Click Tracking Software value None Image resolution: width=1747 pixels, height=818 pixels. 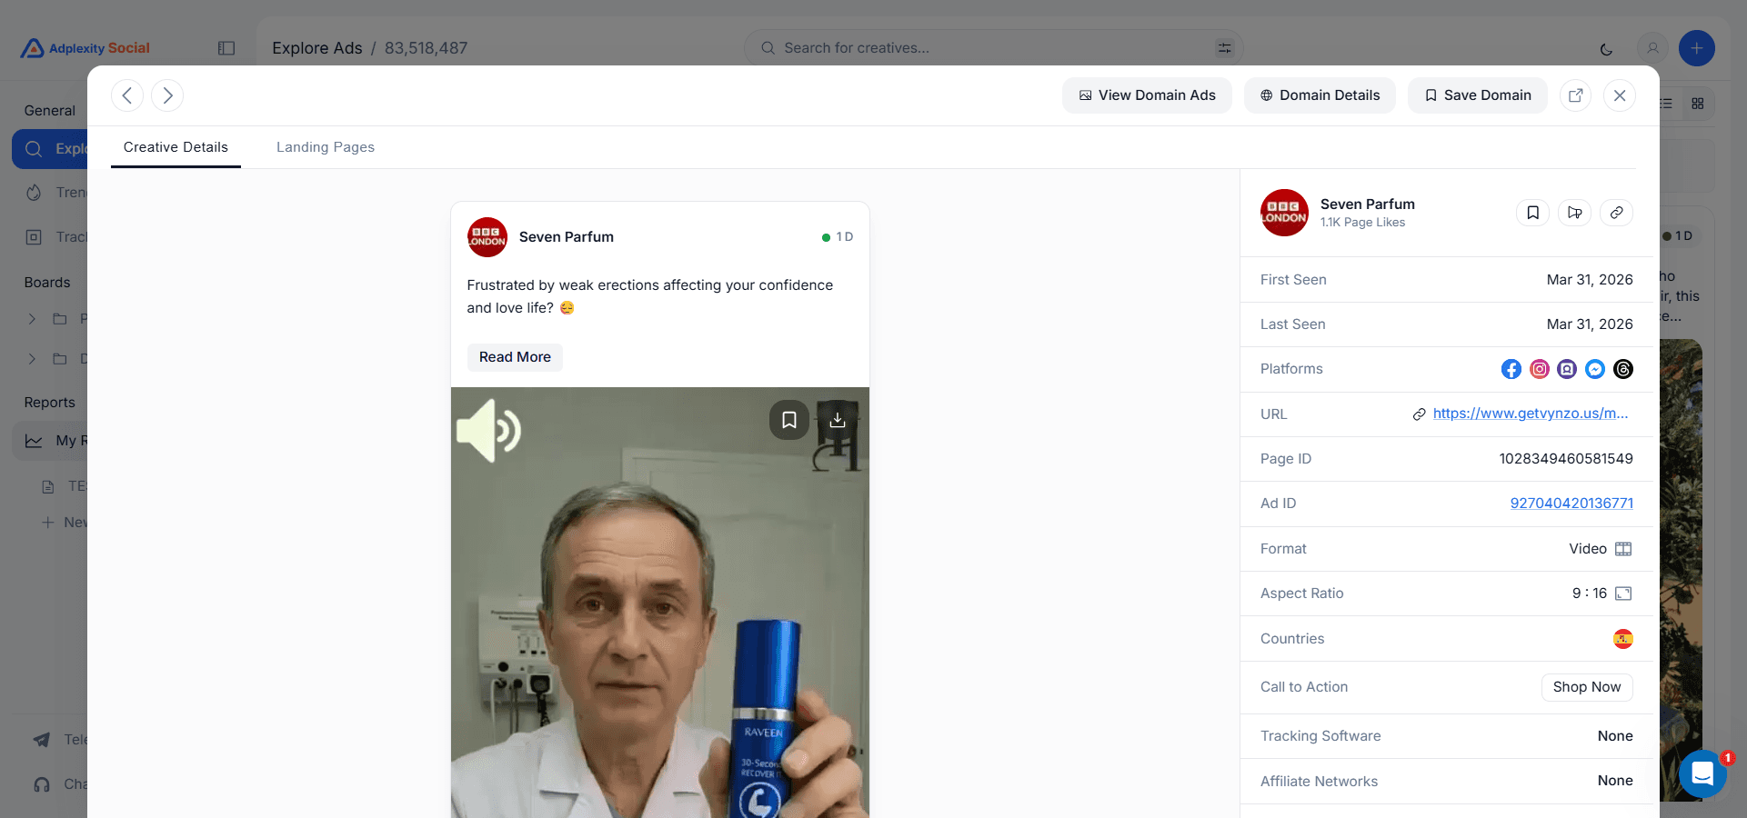pos(1615,736)
